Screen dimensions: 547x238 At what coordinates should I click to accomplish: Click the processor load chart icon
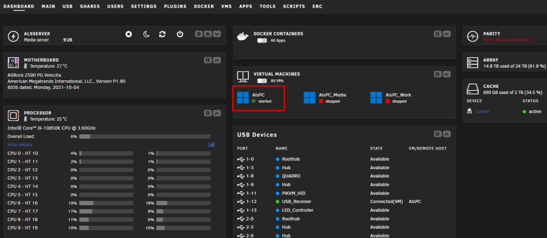211,145
